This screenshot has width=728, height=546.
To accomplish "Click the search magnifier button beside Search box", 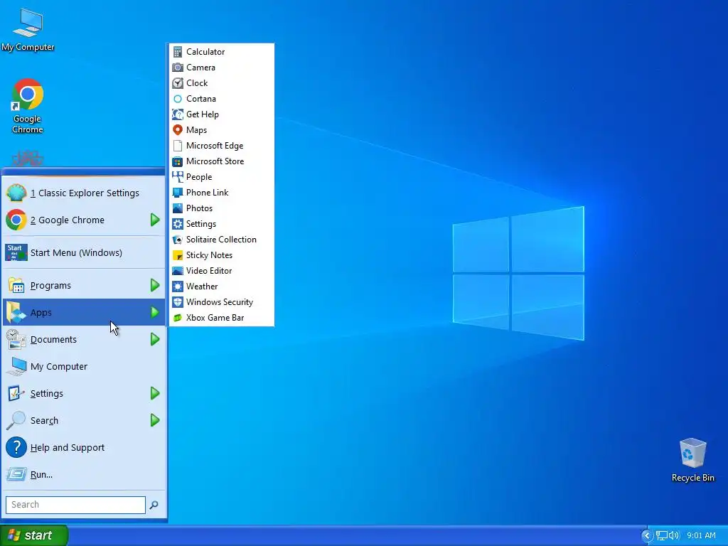I will point(154,505).
